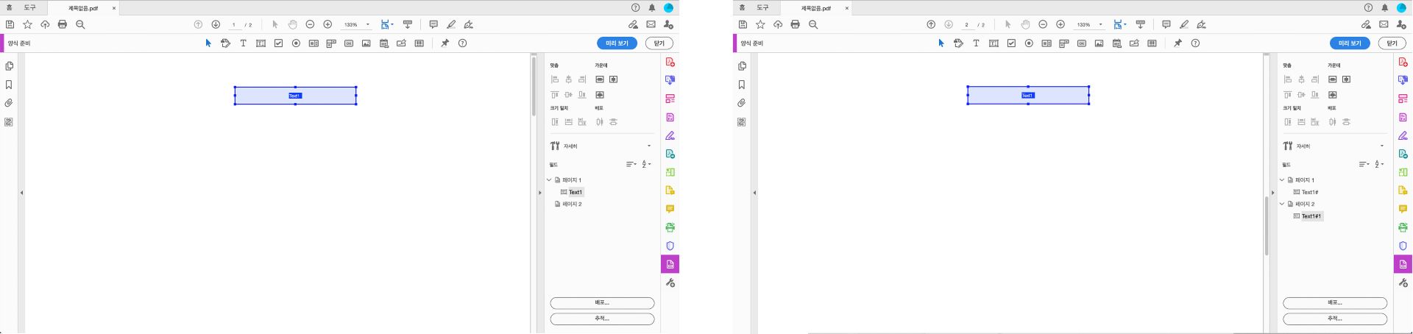This screenshot has height=334, width=1413.
Task: Click the Text1 form field on the left window's page
Action: coord(295,96)
